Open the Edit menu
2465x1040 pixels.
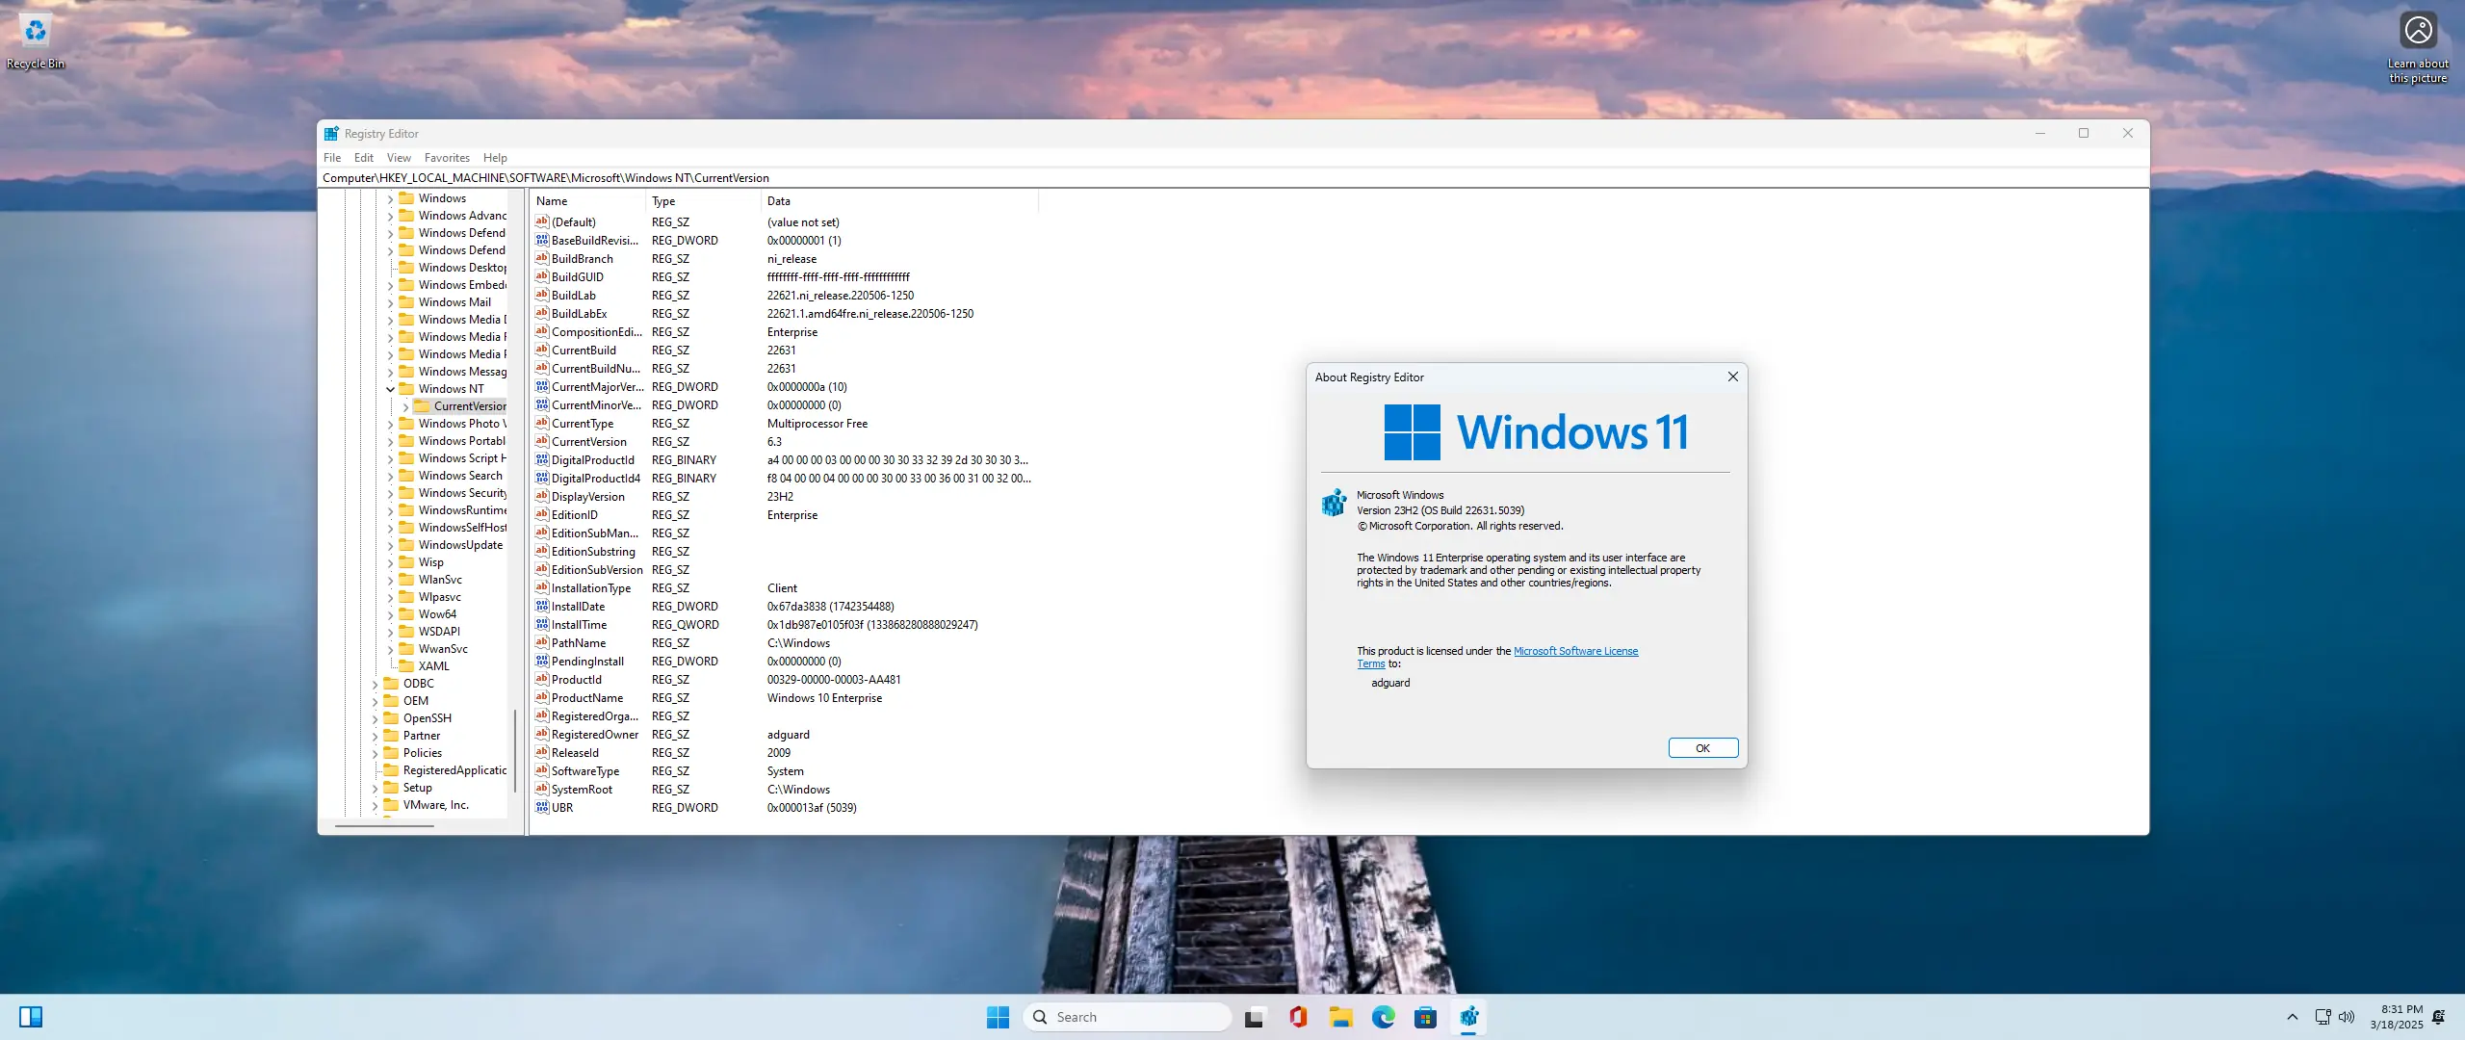click(363, 158)
